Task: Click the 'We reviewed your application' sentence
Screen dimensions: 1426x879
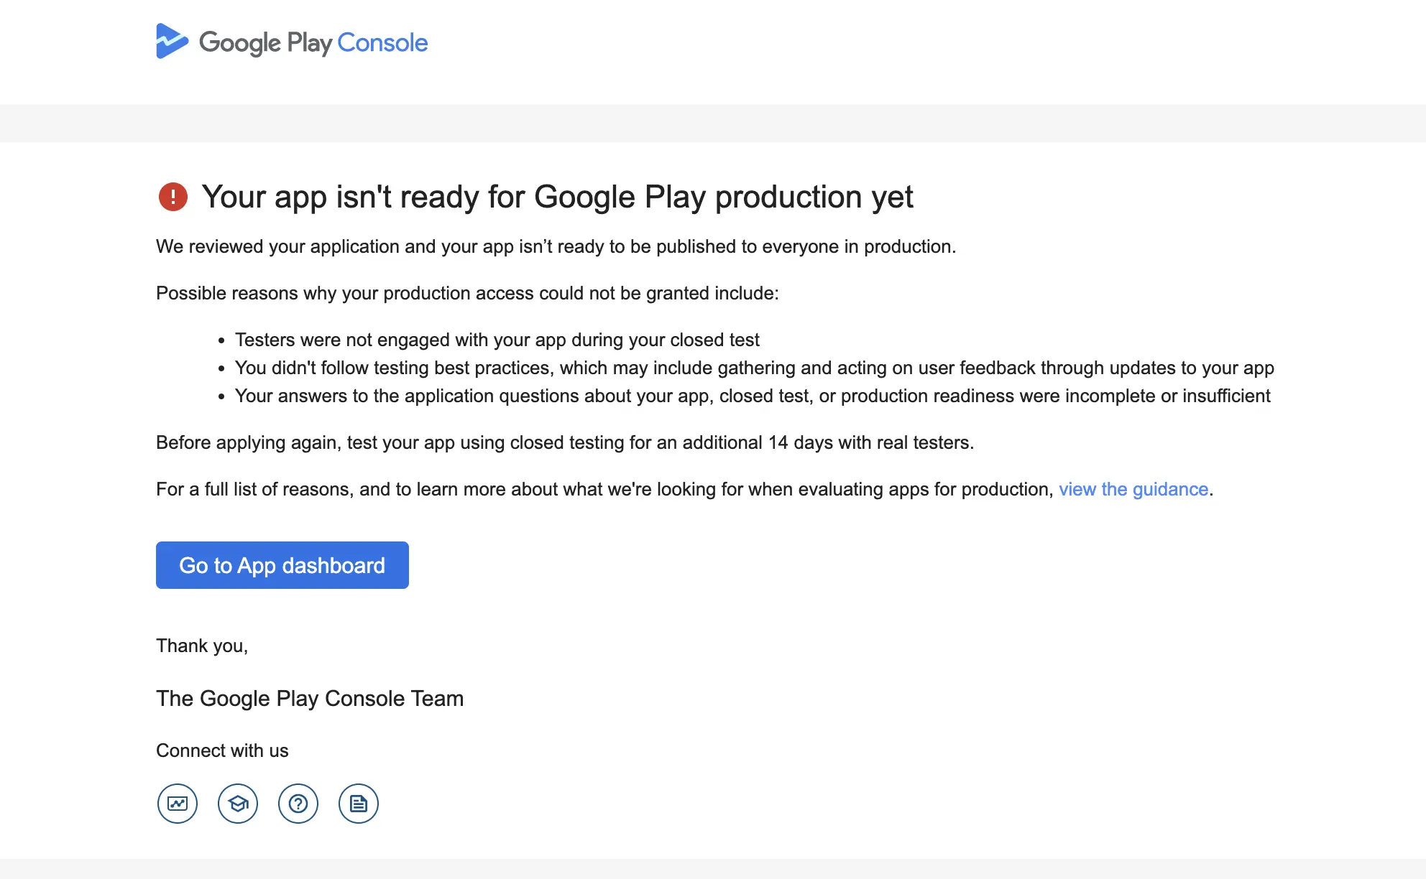Action: click(x=556, y=246)
